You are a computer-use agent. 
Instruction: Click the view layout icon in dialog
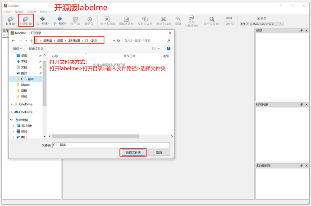pyautogui.click(x=154, y=49)
